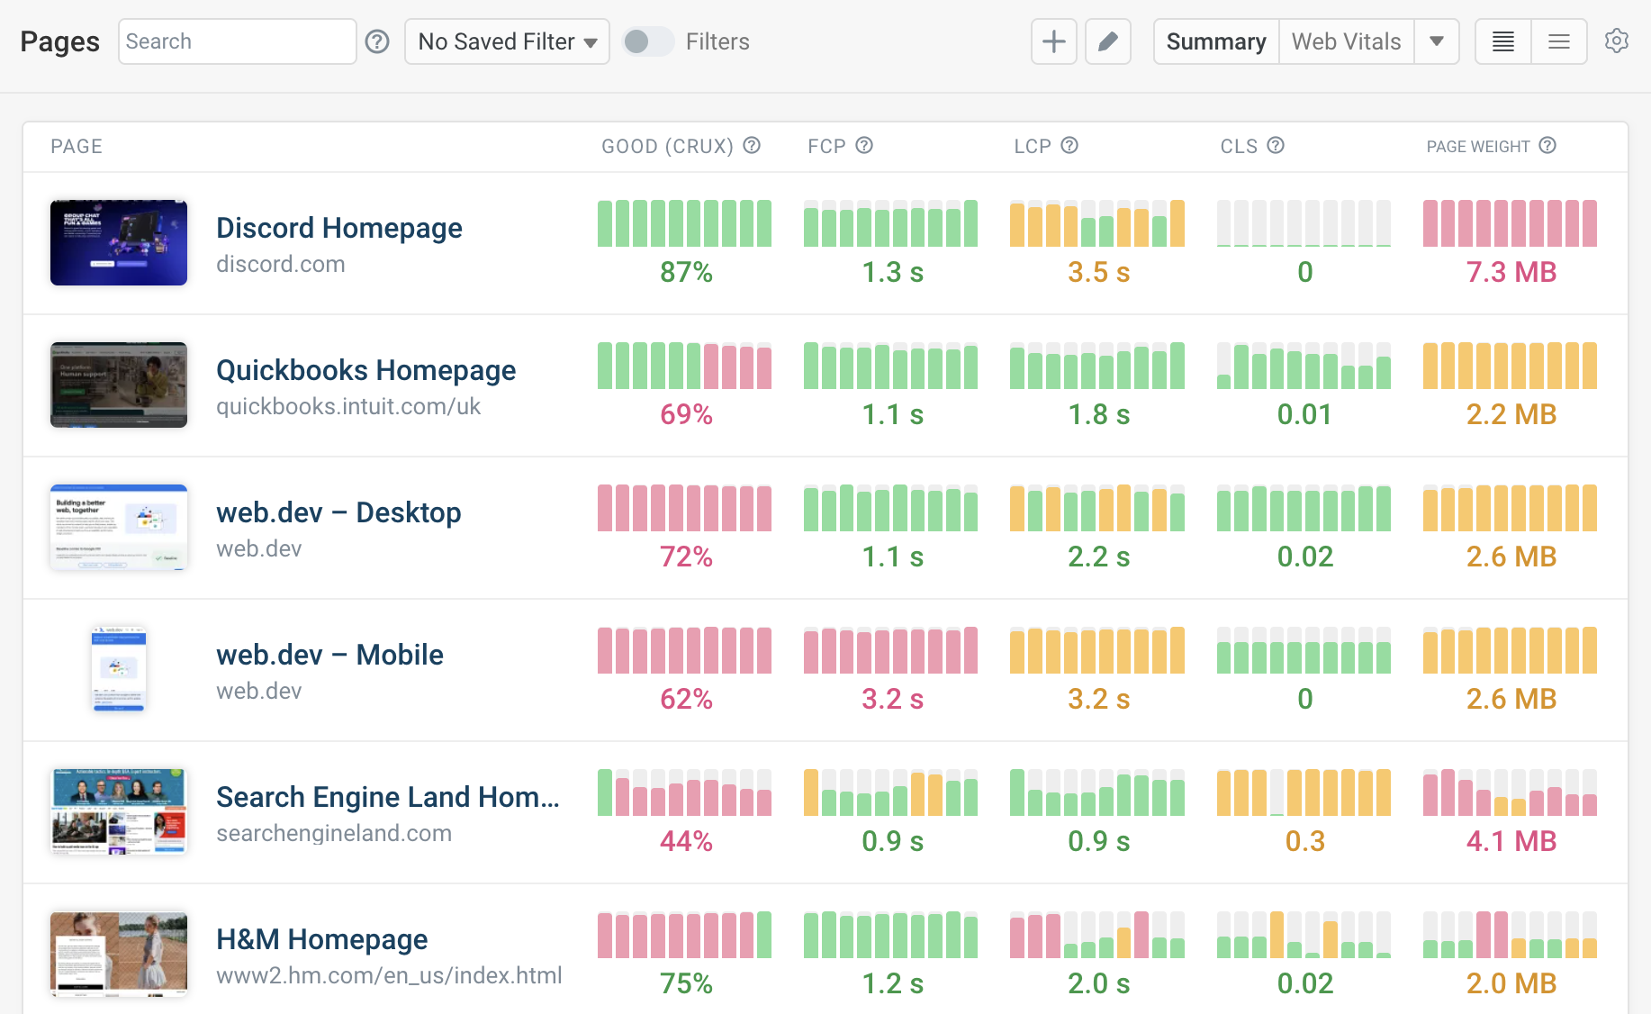The height and width of the screenshot is (1014, 1651).
Task: Focus the Pages search field
Action: click(x=238, y=41)
